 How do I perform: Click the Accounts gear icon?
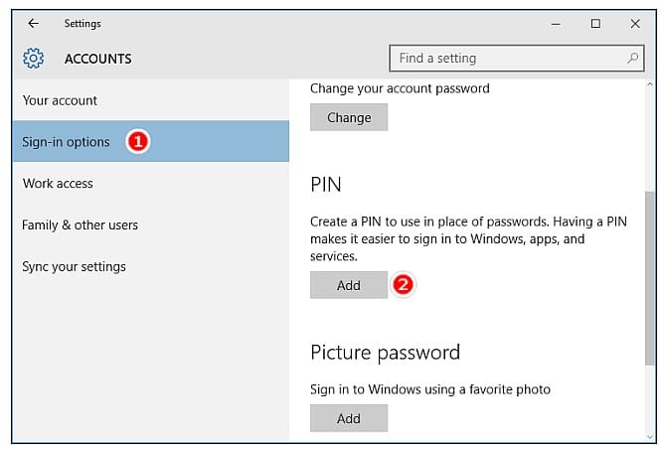(x=34, y=59)
